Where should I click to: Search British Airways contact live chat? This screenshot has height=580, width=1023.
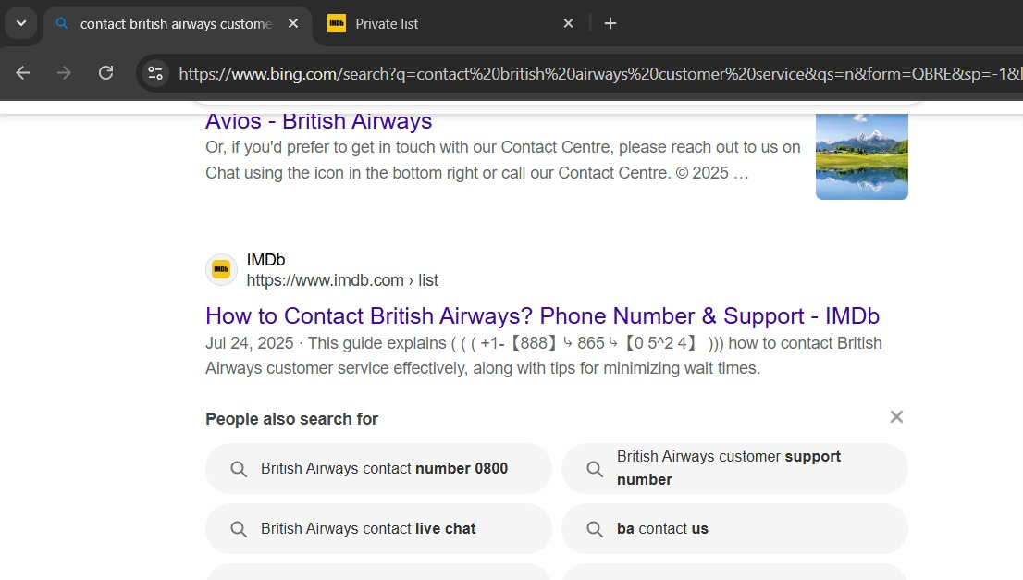(378, 528)
